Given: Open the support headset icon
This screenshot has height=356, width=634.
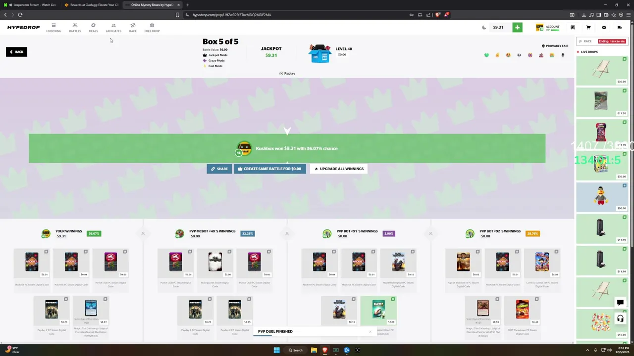Looking at the screenshot, I should point(620,319).
